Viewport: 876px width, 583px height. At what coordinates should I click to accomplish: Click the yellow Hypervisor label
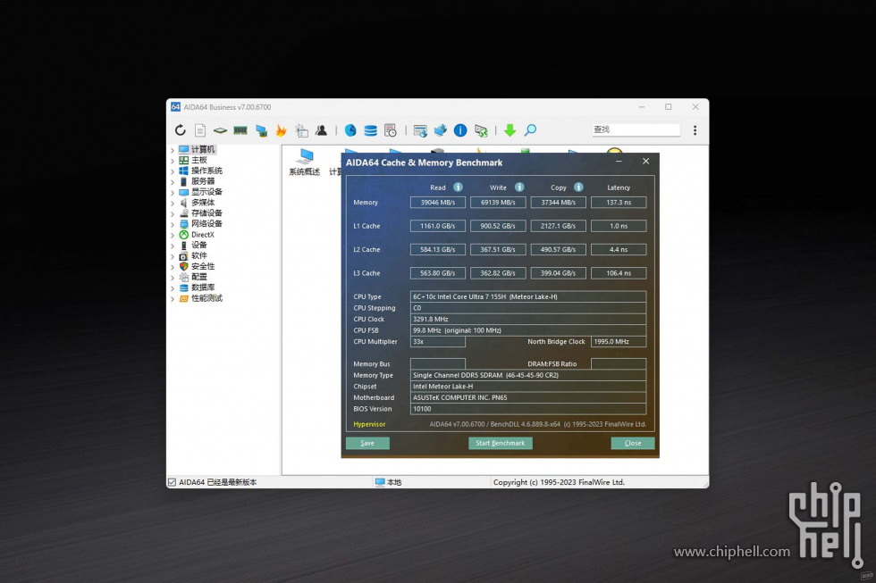(369, 424)
